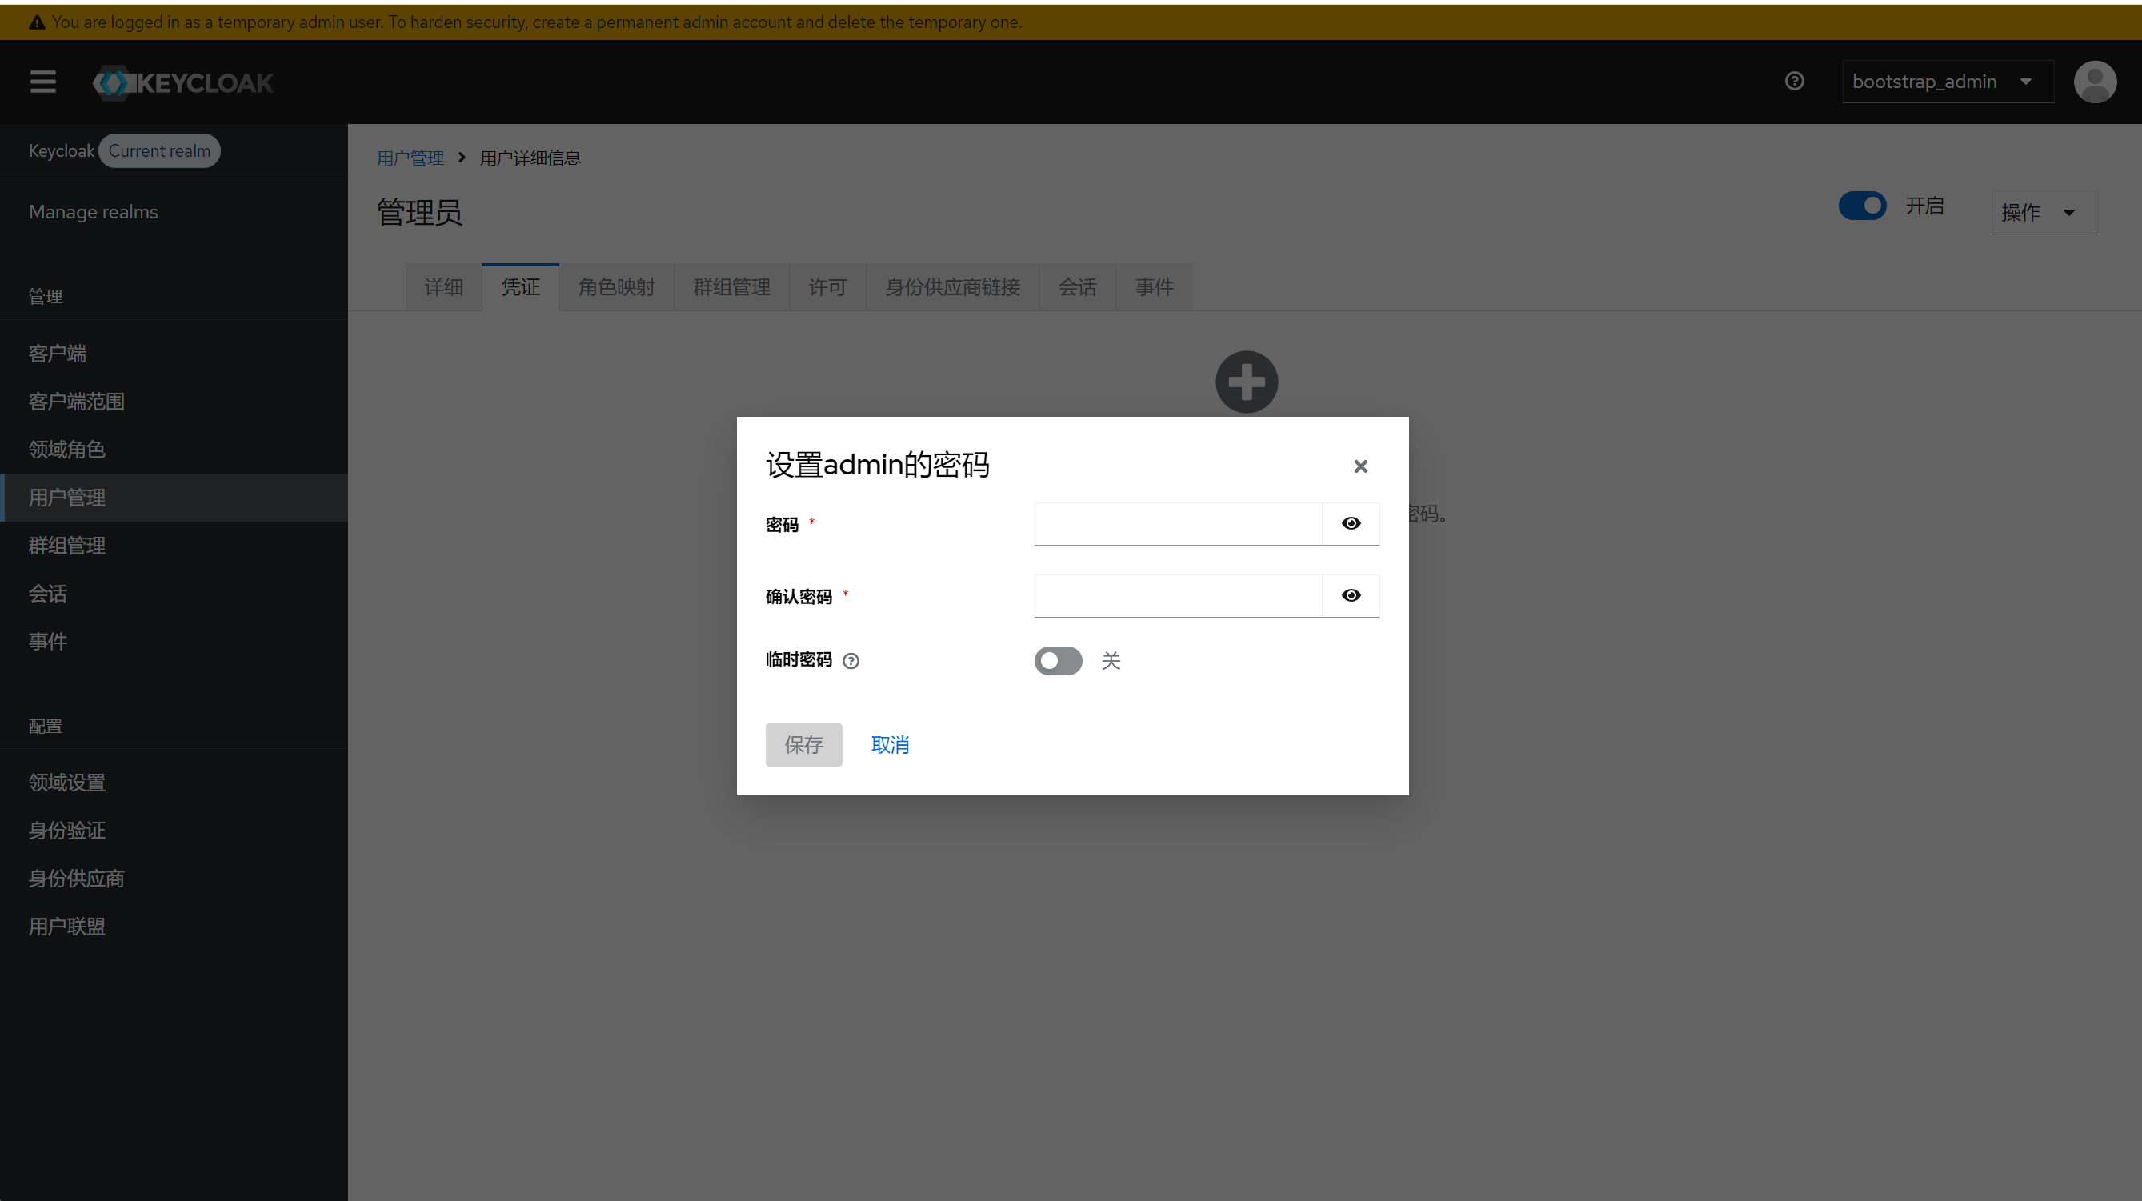The height and width of the screenshot is (1201, 2142).
Task: Reveal the confirm password with the eye icon
Action: (1351, 595)
